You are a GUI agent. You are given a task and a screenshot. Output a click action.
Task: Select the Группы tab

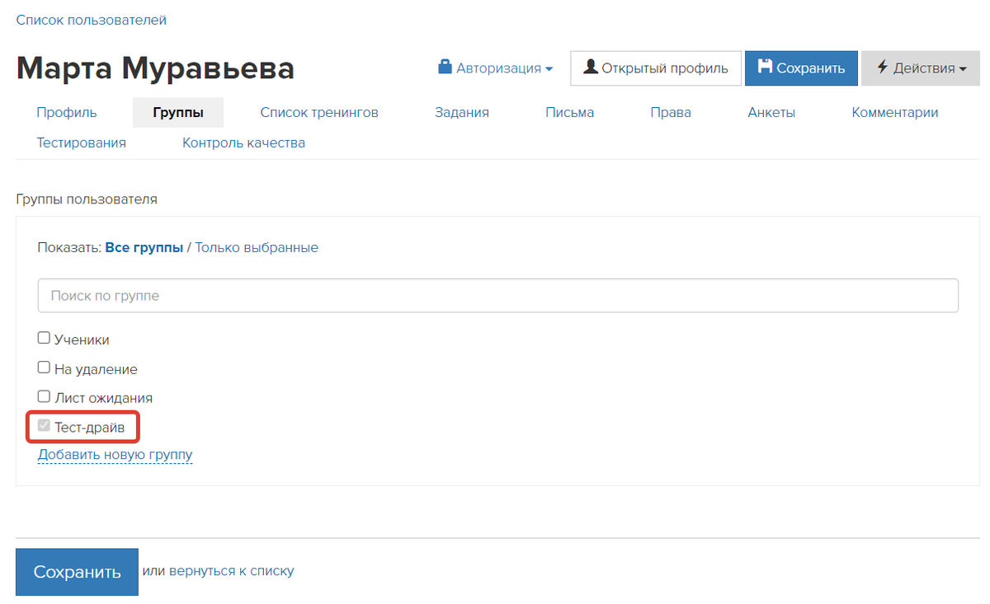[x=178, y=113]
